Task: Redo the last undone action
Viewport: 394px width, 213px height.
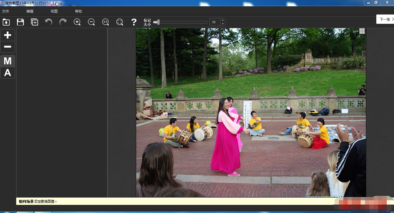Action: [x=63, y=22]
